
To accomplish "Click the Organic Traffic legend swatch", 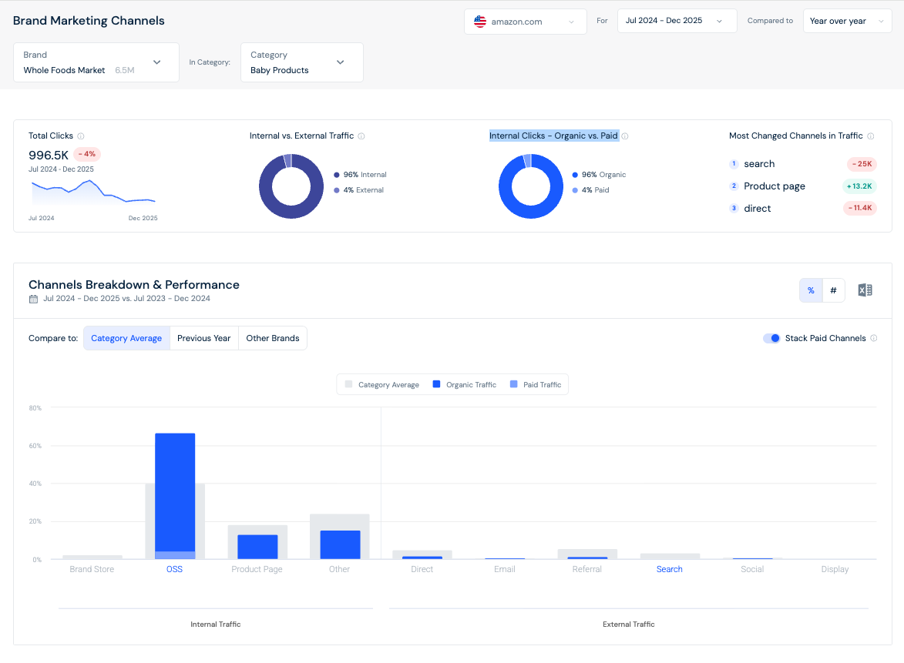I will [x=436, y=384].
